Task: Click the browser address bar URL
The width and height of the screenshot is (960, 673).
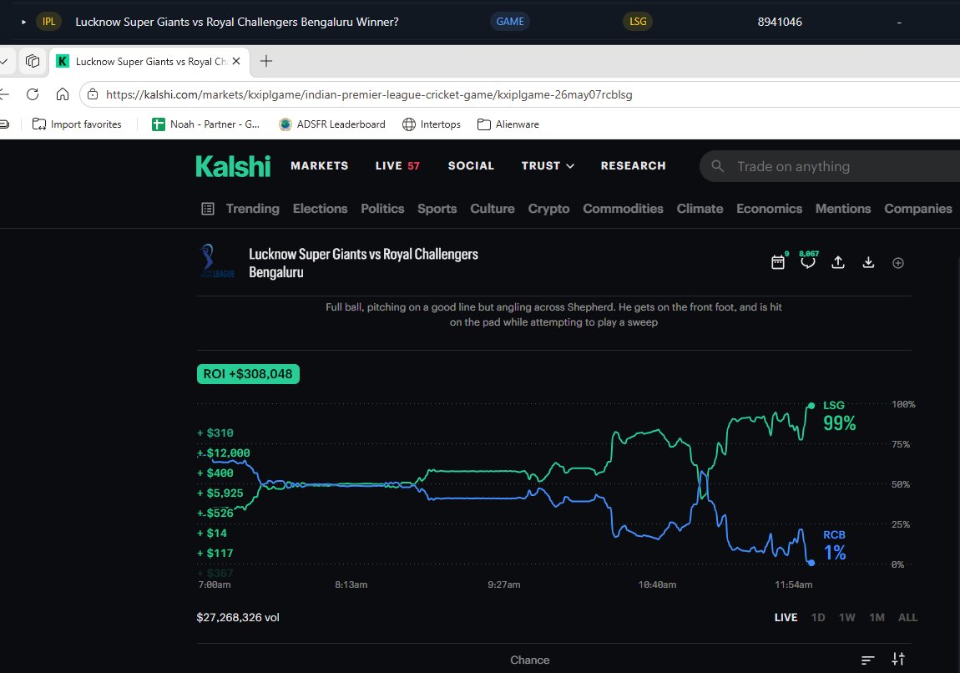Action: [369, 94]
